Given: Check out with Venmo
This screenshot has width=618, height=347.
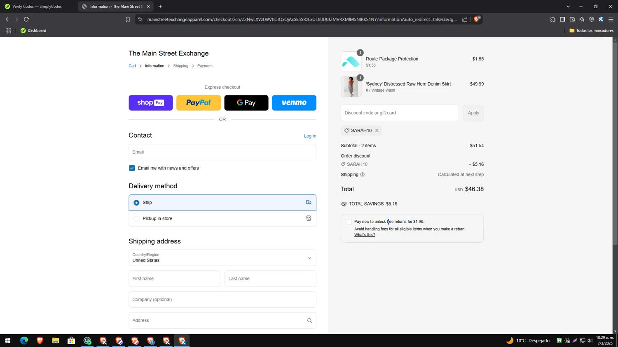Looking at the screenshot, I should tap(294, 103).
